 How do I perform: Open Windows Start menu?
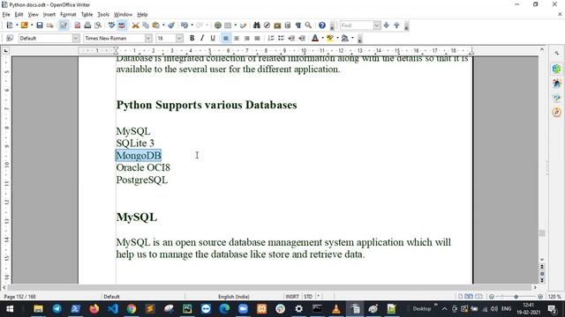pyautogui.click(x=10, y=309)
